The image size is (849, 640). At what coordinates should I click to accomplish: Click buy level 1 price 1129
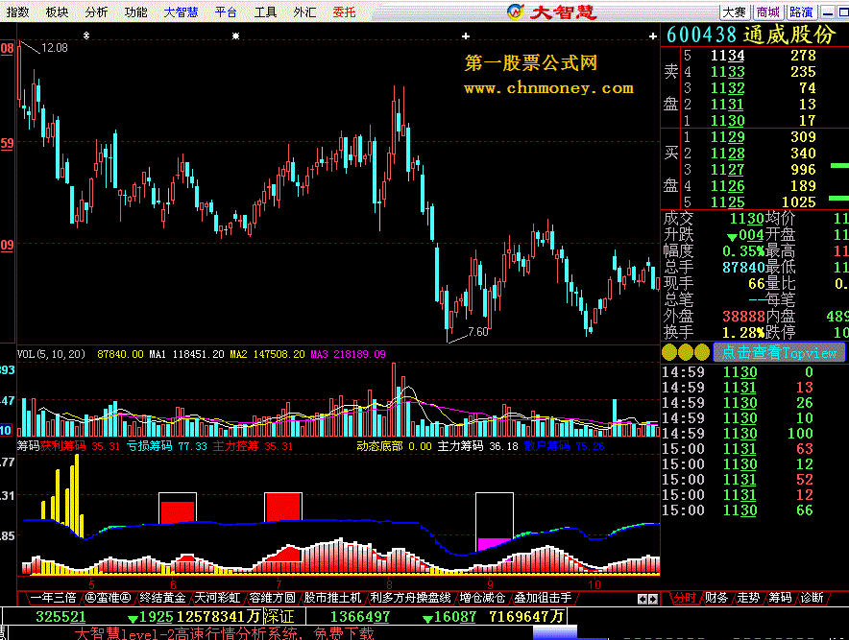click(728, 137)
